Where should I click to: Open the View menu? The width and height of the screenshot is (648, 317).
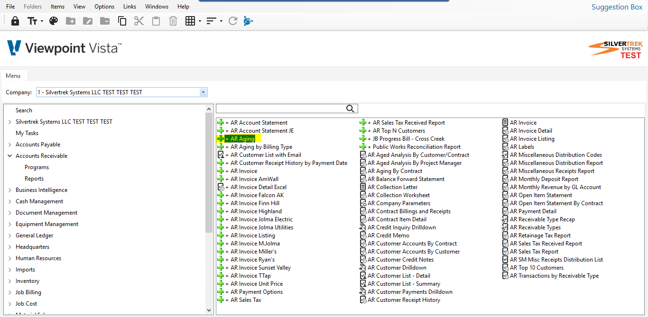(80, 7)
